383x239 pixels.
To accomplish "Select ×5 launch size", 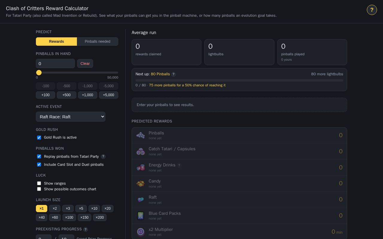I will pyautogui.click(x=81, y=209).
